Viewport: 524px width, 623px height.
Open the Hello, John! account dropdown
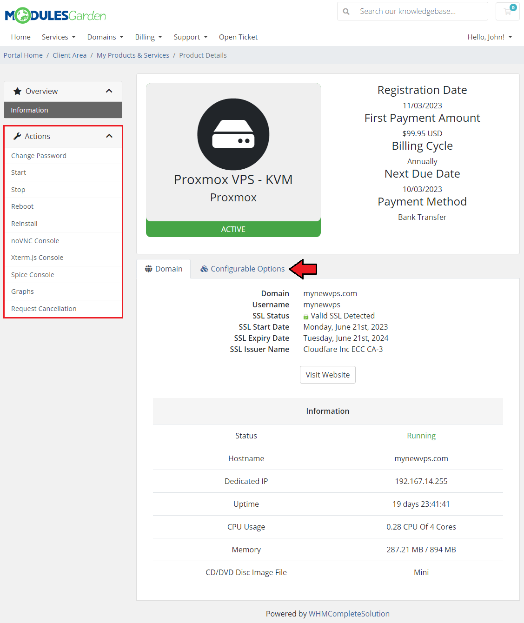point(490,37)
